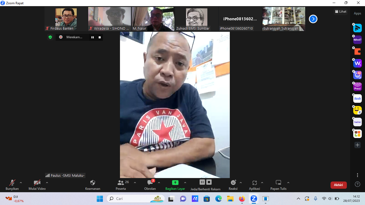Viewport: 365px width, 205px height.
Task: Turn on camera with Mulai Video
Action: tap(37, 185)
